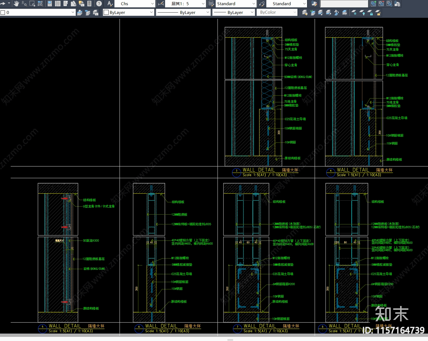Select the '50副龙@300' annotation text
The image size is (428, 341).
(x=91, y=241)
